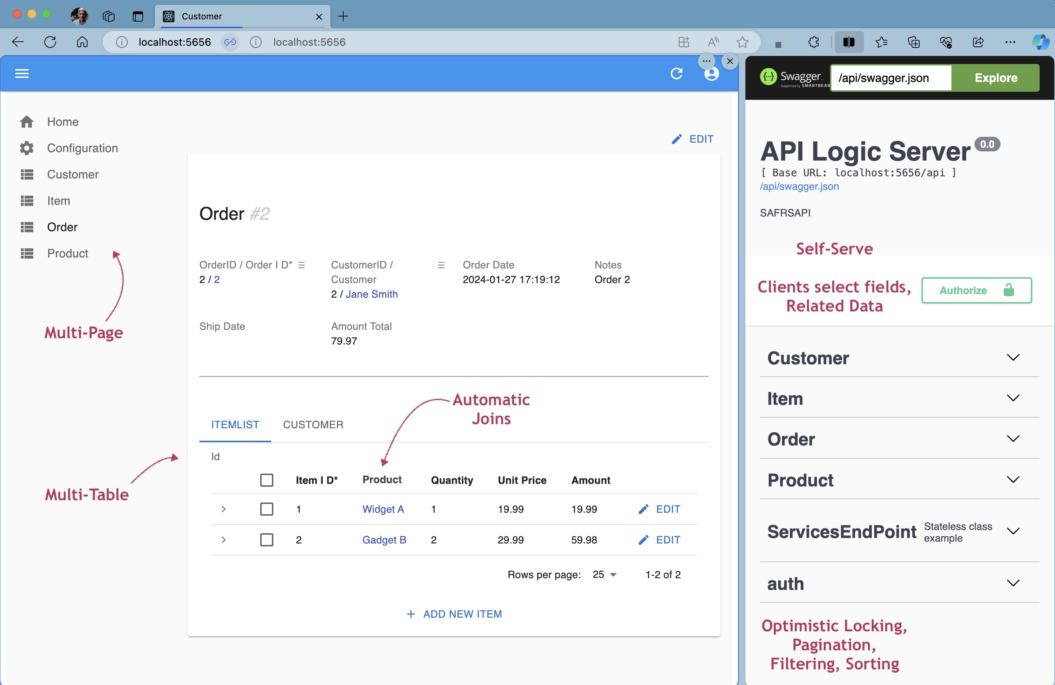
Task: Open the hamburger menu in app bar
Action: pyautogui.click(x=22, y=74)
